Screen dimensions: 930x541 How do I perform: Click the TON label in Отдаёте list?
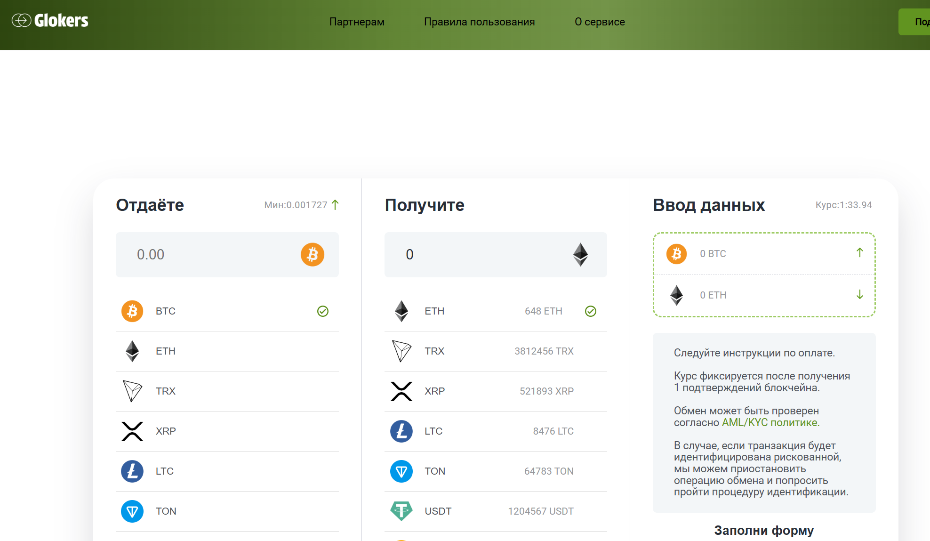click(166, 511)
